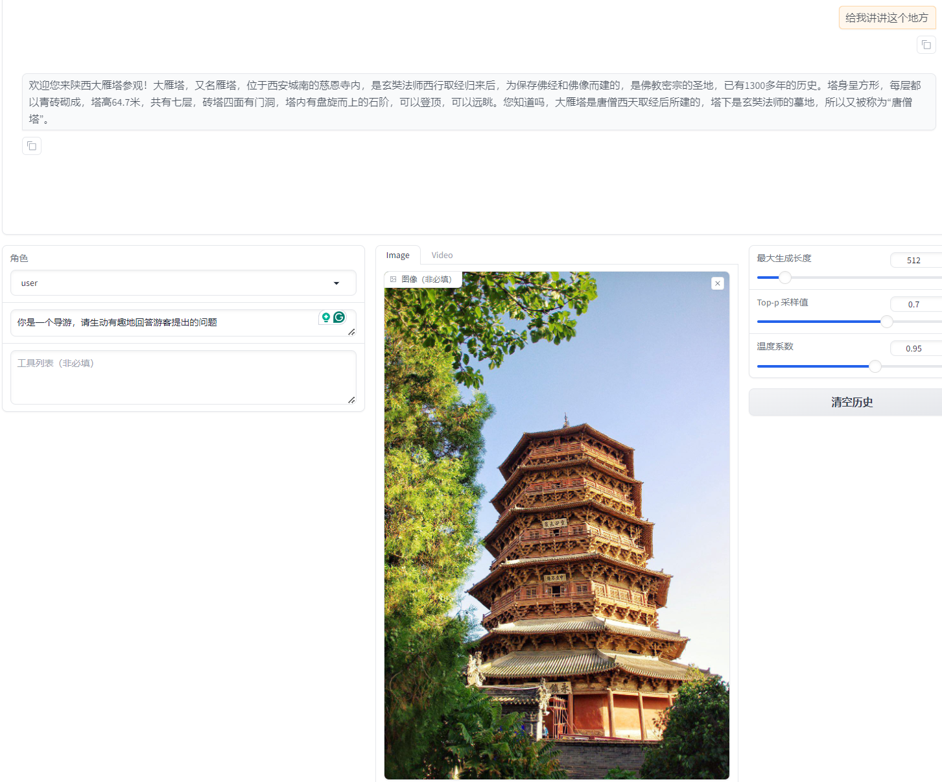
Task: Grab the prompt textarea resize handle
Action: 351,331
